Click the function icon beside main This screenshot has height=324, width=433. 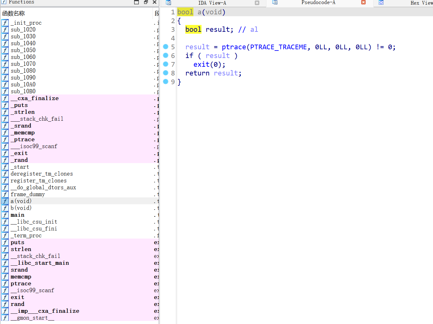click(5, 215)
